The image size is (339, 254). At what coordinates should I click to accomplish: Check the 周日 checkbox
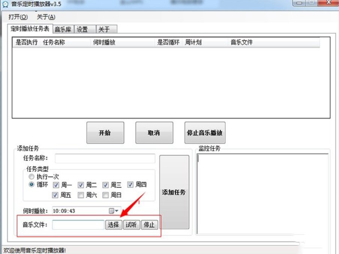click(105, 195)
